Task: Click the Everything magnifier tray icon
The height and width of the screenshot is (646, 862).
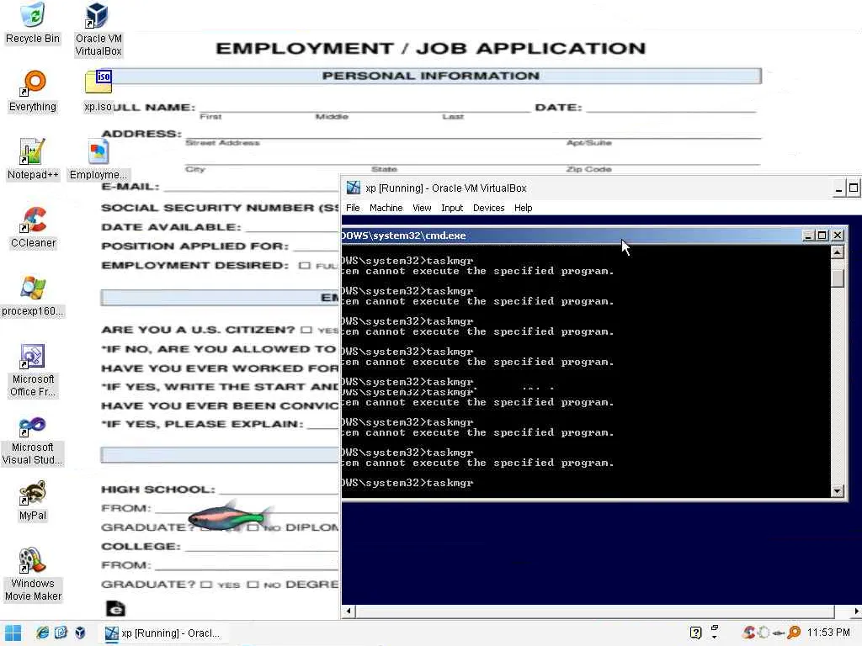Action: pyautogui.click(x=794, y=633)
